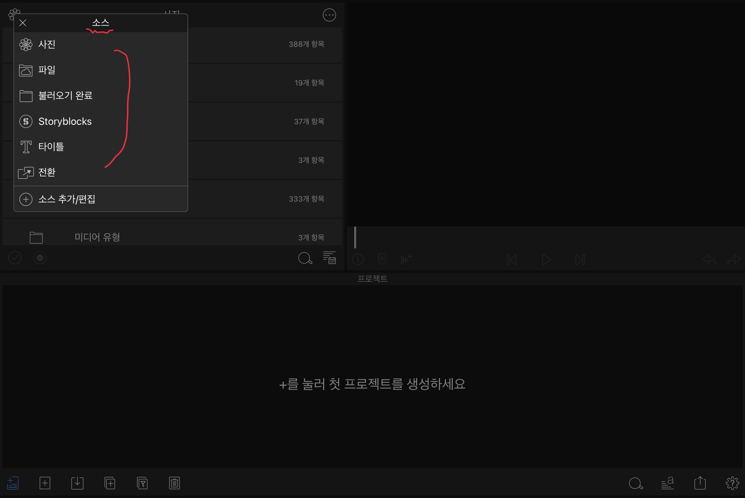Click 소스 추가/편집 button
The height and width of the screenshot is (498, 745).
(x=67, y=199)
